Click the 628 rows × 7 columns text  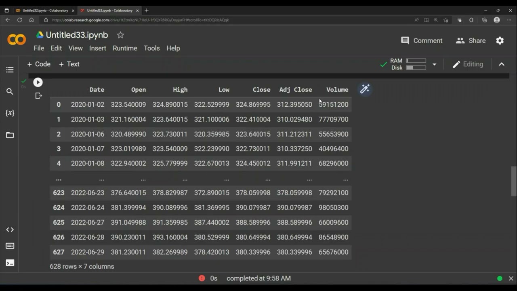(82, 266)
